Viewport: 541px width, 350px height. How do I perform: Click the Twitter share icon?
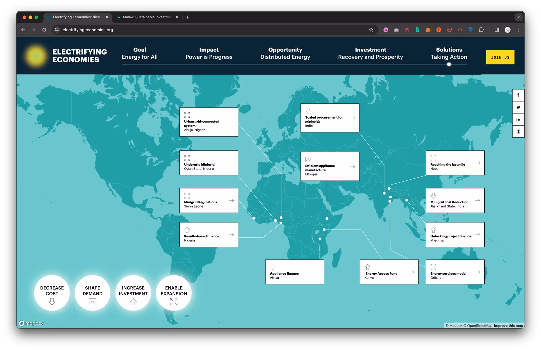point(518,107)
